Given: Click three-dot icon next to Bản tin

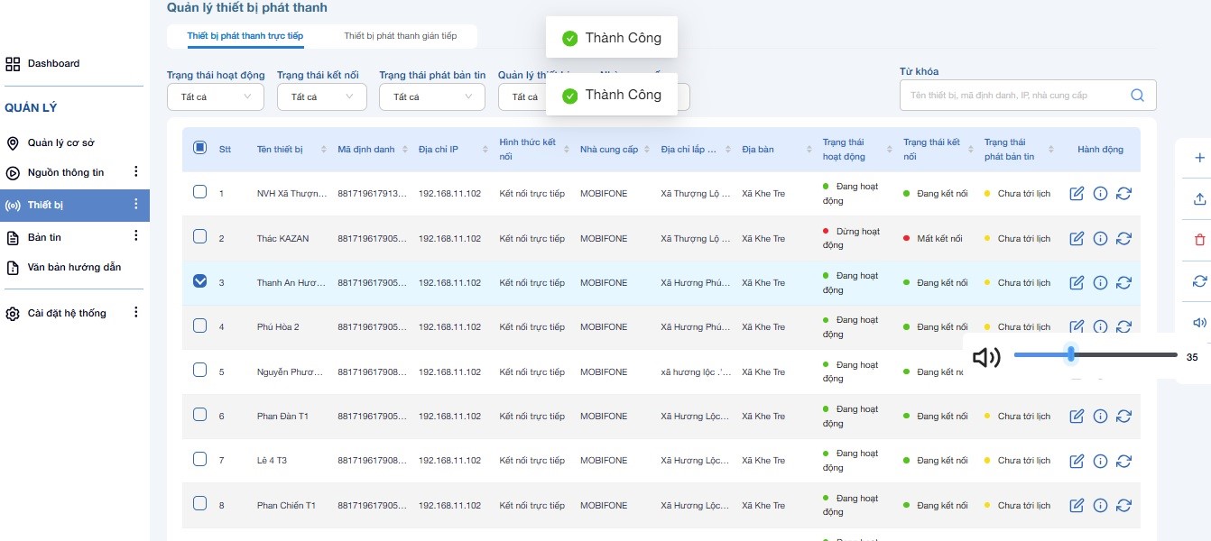Looking at the screenshot, I should 136,236.
